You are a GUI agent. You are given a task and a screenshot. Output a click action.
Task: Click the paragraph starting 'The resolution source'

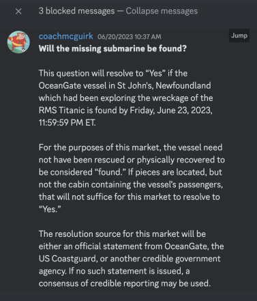coord(131,259)
